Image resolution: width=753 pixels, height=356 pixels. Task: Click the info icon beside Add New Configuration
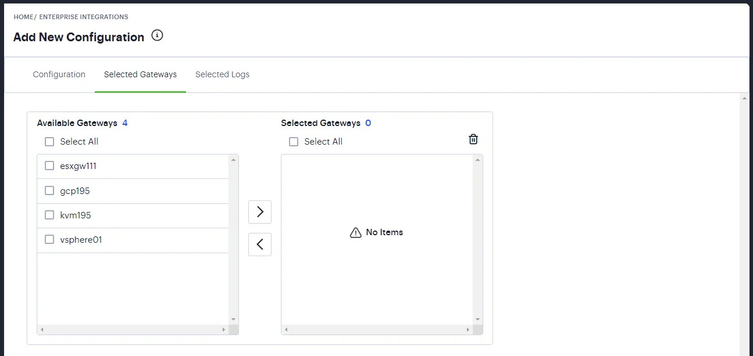point(157,35)
